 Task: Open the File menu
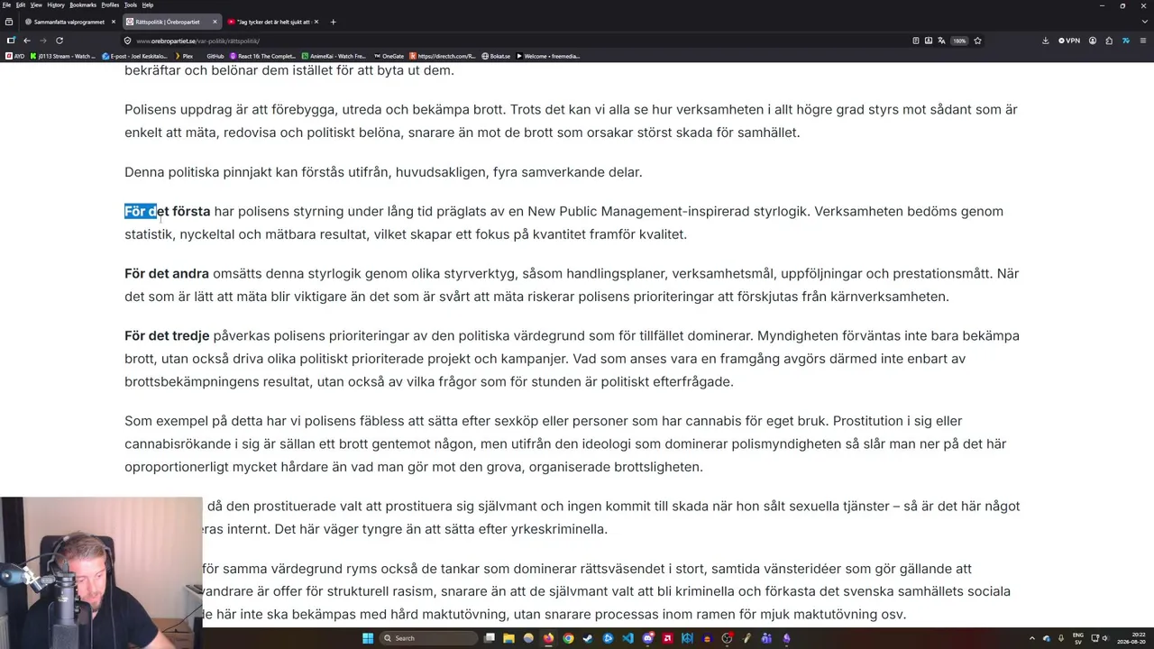[6, 5]
